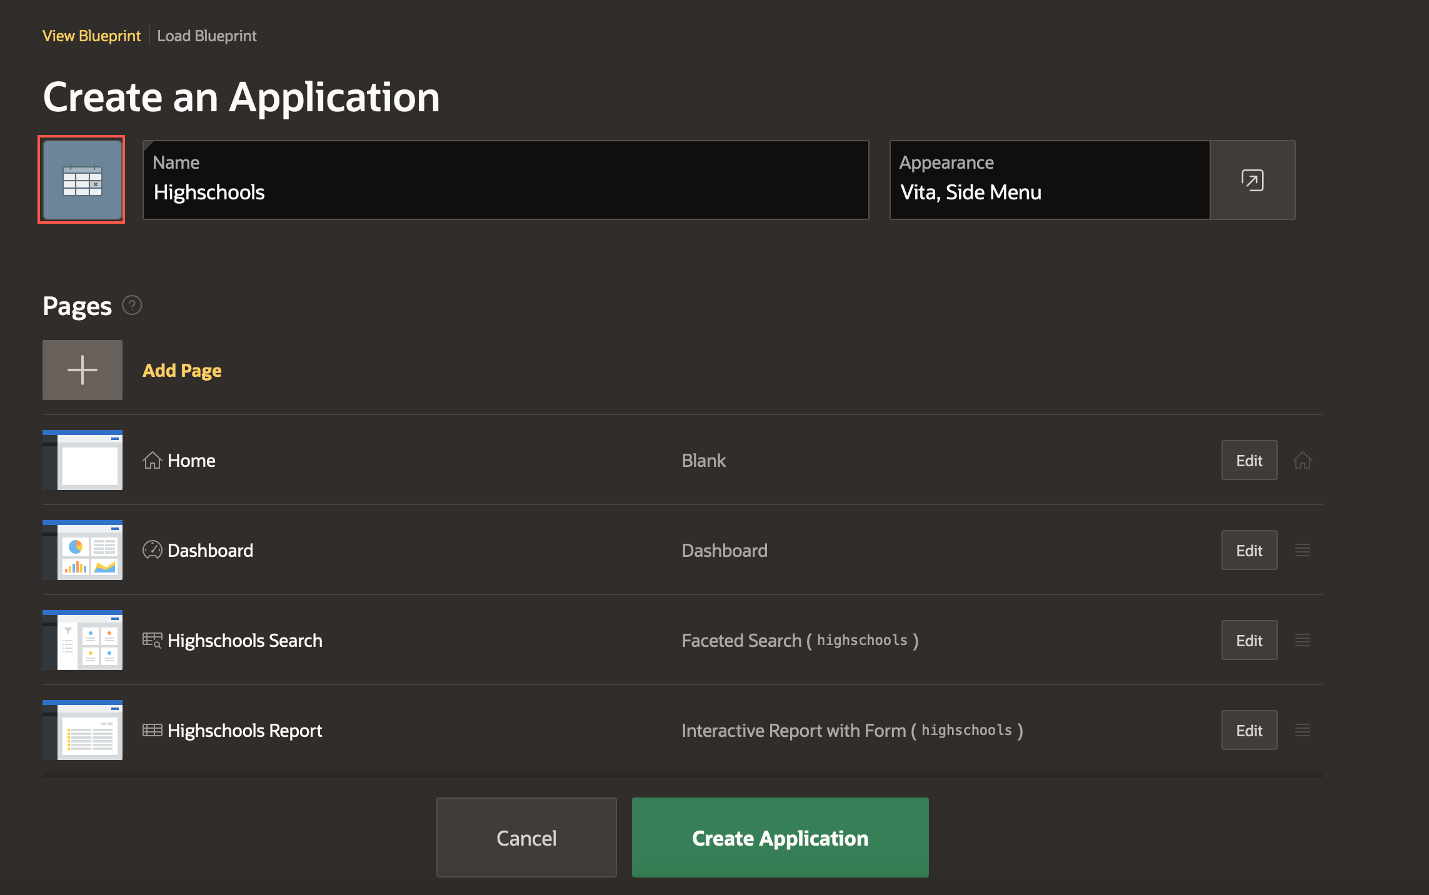Click the Faceted Search page type text
Screen dimensions: 1429x895
[x=800, y=641]
